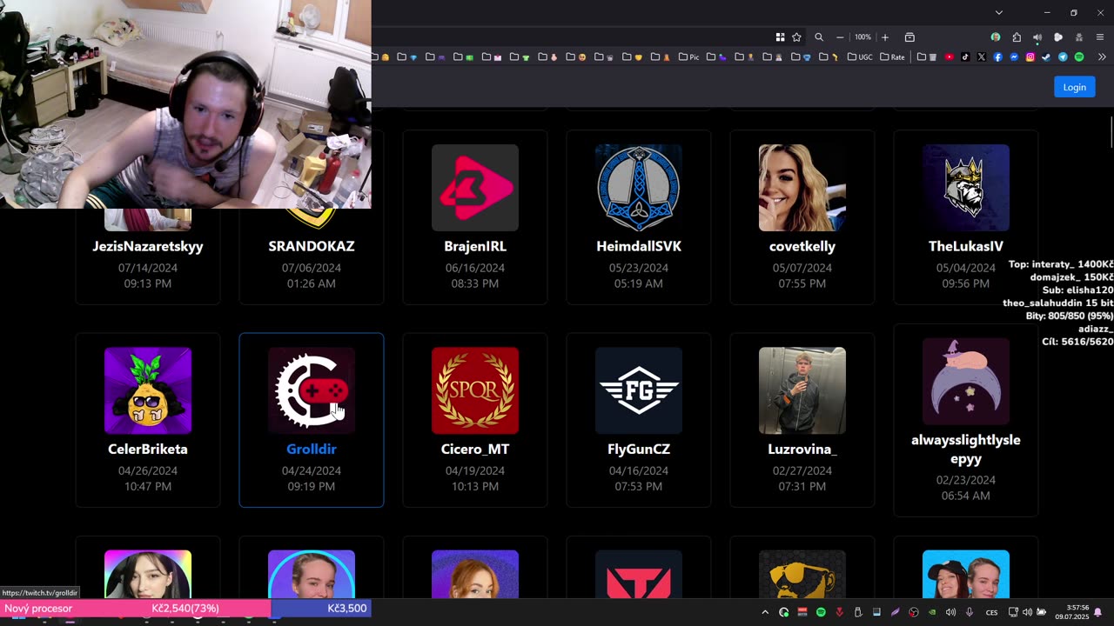1114x626 pixels.
Task: Open the tab archive box icon
Action: point(909,37)
